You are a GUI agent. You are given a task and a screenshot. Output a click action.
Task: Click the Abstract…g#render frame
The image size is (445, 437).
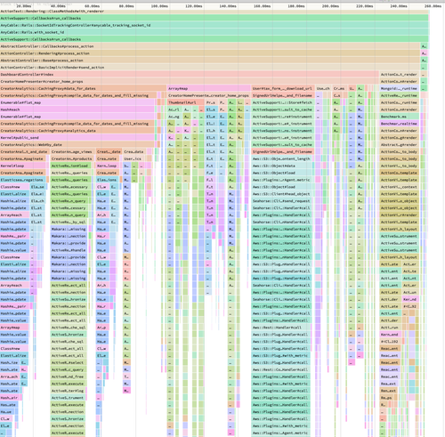point(400,145)
